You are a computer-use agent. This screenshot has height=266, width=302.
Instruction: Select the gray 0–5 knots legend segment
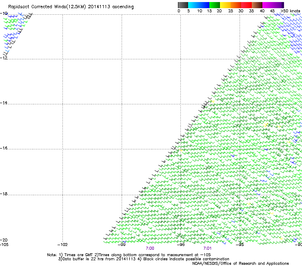[x=183, y=5]
